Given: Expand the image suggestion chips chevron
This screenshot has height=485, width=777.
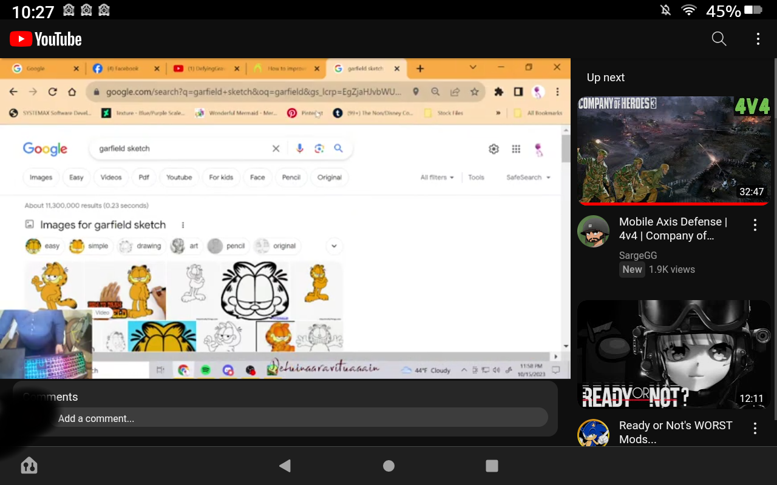Looking at the screenshot, I should click(334, 246).
